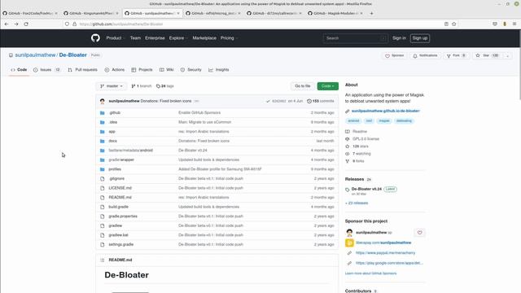This screenshot has height=293, width=521.
Task: Open the green Code dropdown button
Action: pyautogui.click(x=327, y=86)
